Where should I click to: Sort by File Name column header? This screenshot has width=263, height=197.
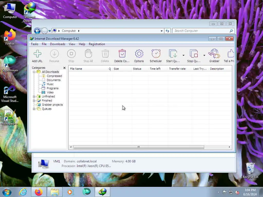(x=88, y=69)
